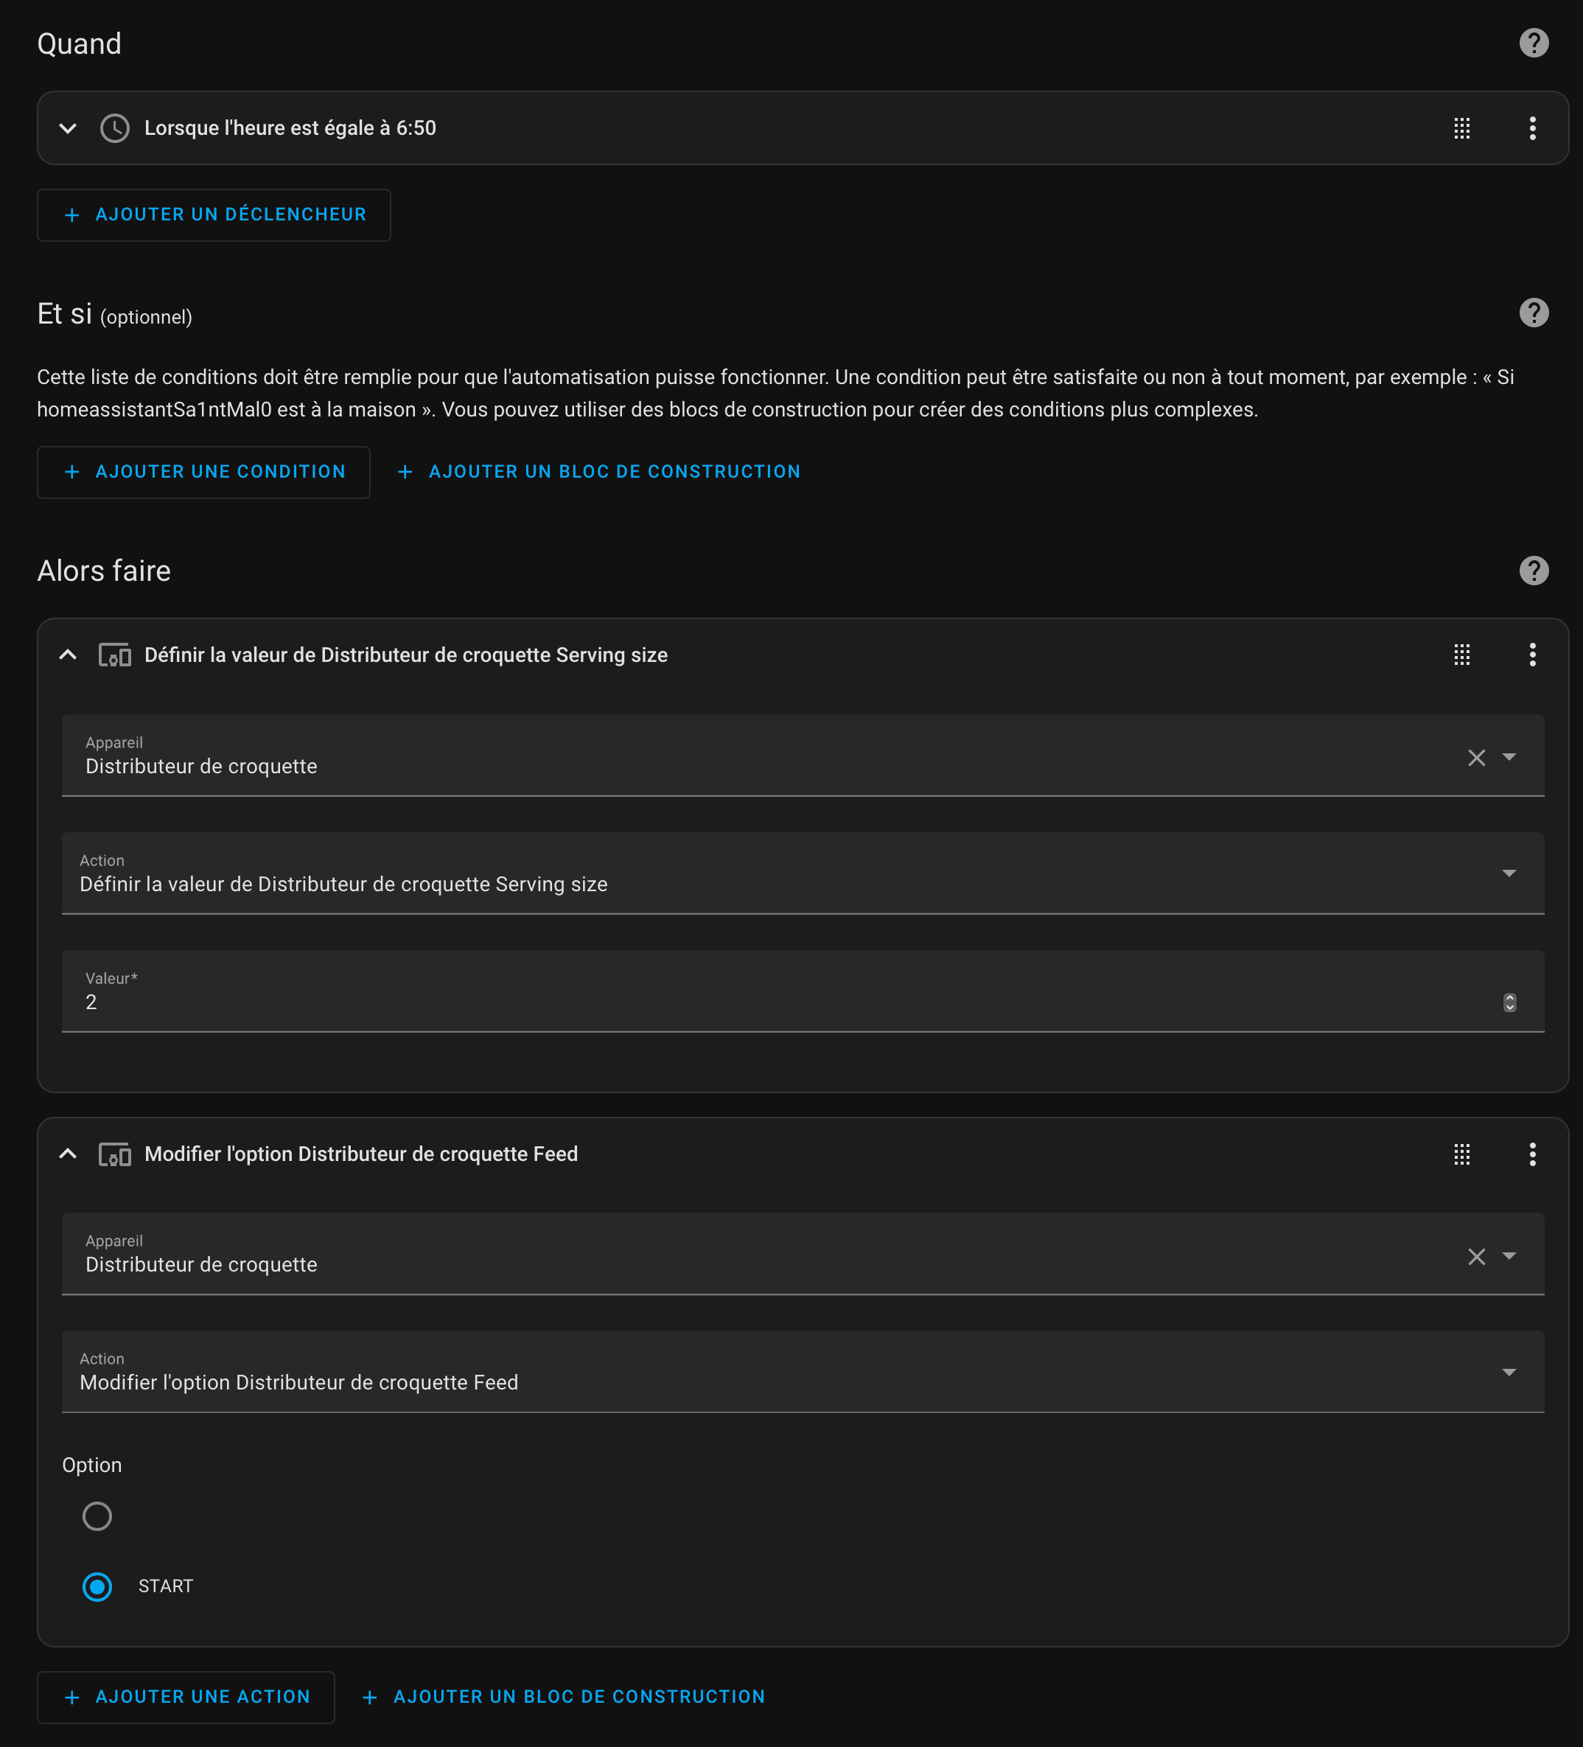
Task: Click Ajouter un déclencheur button
Action: click(x=214, y=215)
